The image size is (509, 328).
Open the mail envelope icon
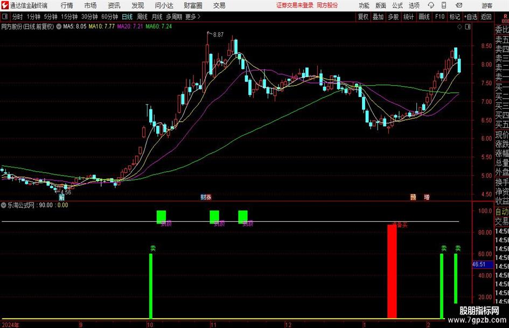point(459,5)
